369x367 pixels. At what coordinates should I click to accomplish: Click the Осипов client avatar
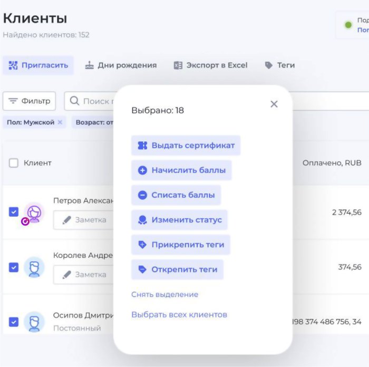[x=34, y=322]
